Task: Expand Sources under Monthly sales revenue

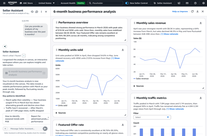Action: [139, 86]
